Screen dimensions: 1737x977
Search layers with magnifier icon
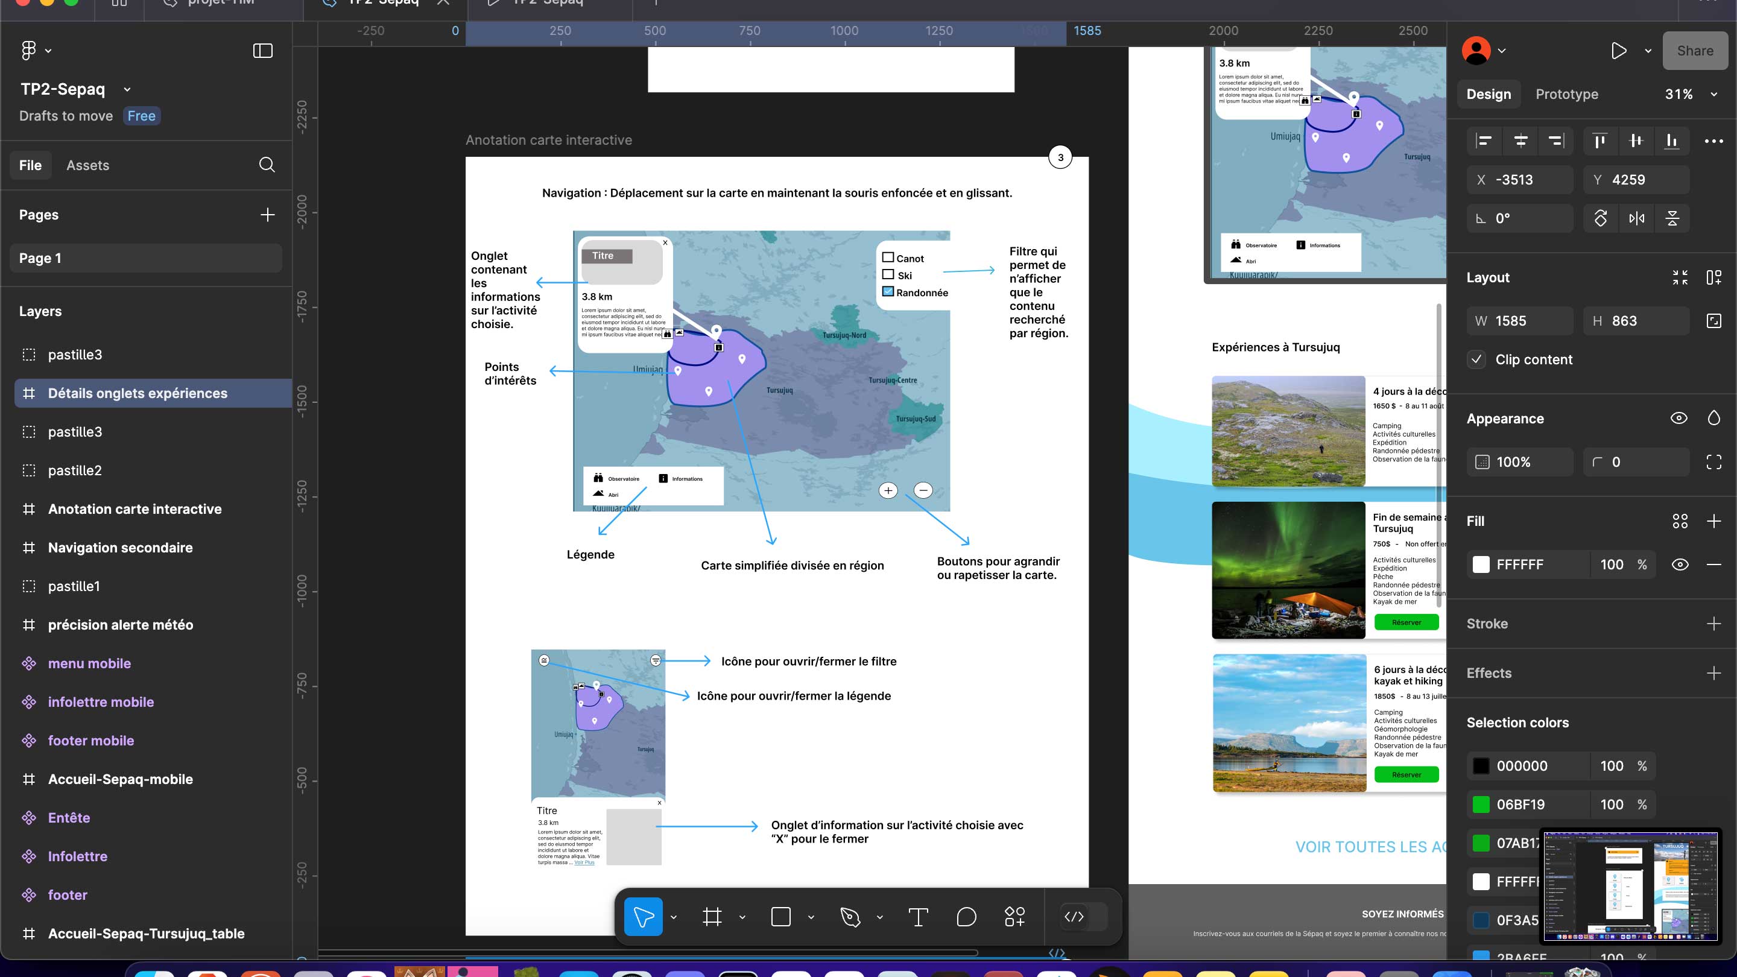[x=267, y=165]
